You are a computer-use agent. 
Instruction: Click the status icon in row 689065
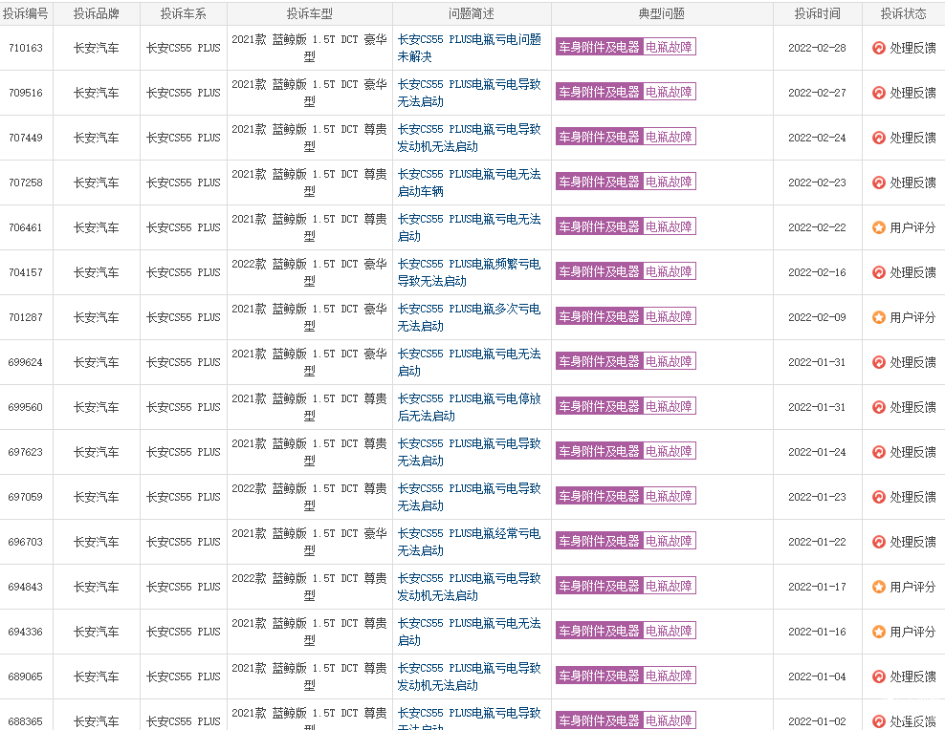click(879, 677)
